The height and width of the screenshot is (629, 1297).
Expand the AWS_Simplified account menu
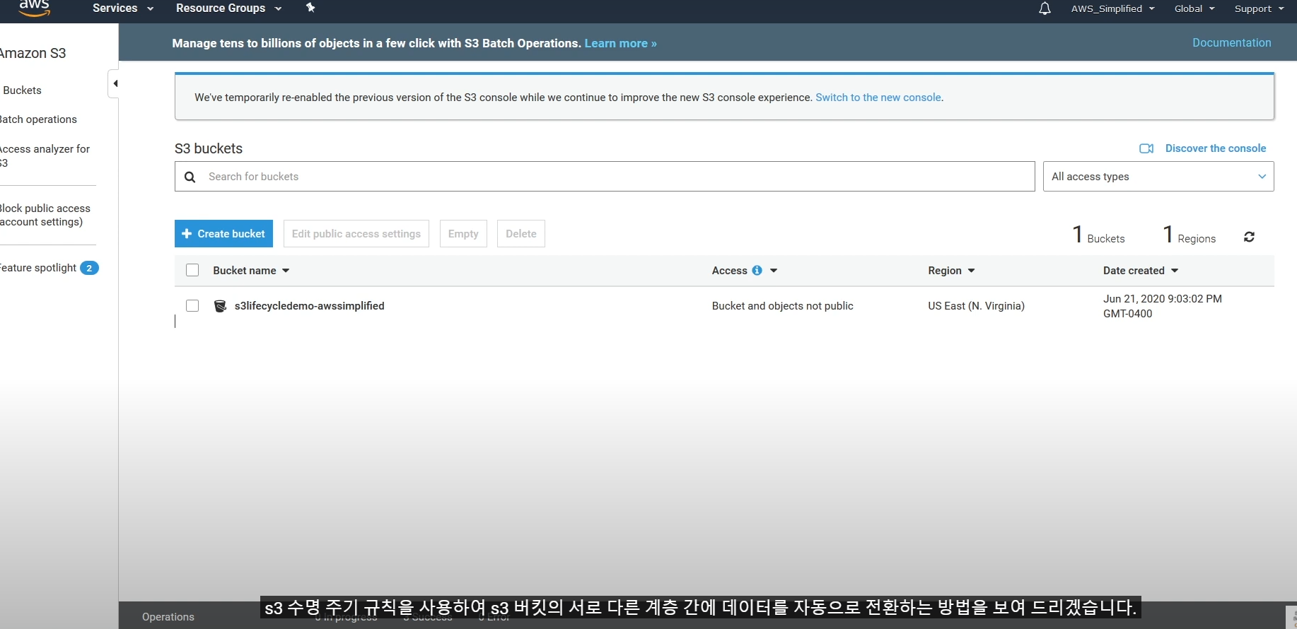point(1112,8)
